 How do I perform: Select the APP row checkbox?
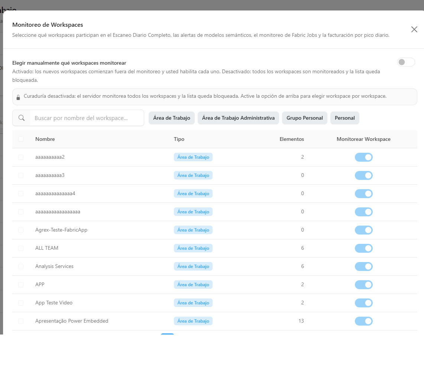21,284
